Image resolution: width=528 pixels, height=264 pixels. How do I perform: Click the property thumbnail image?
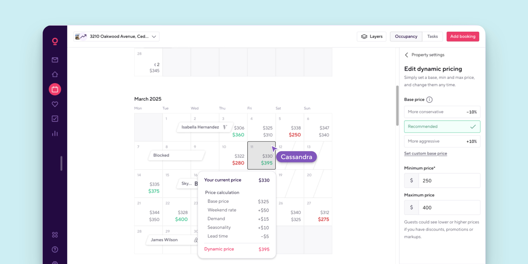pos(77,36)
